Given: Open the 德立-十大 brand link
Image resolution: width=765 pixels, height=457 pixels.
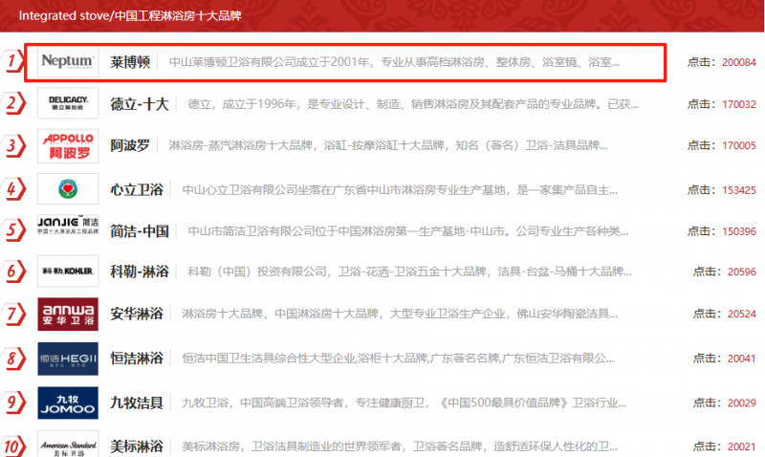Looking at the screenshot, I should coord(139,104).
